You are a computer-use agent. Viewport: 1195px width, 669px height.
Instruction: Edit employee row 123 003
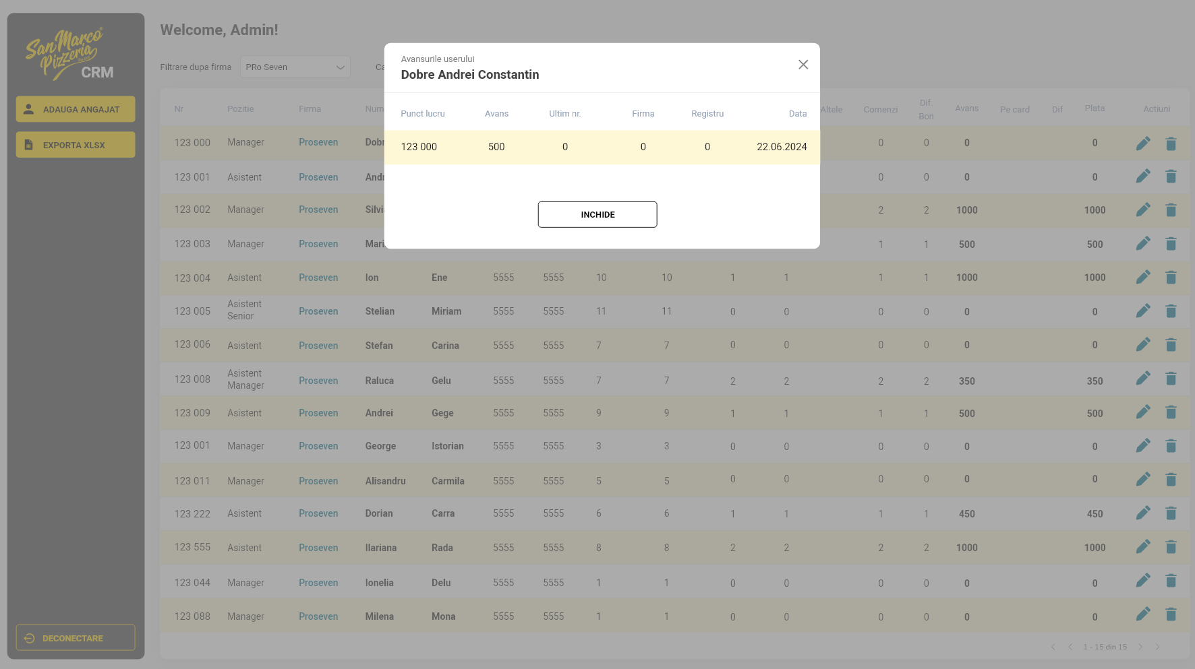click(x=1143, y=243)
